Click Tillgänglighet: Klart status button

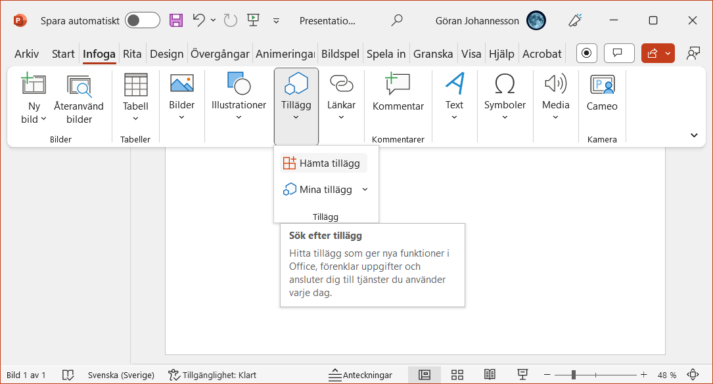(212, 375)
